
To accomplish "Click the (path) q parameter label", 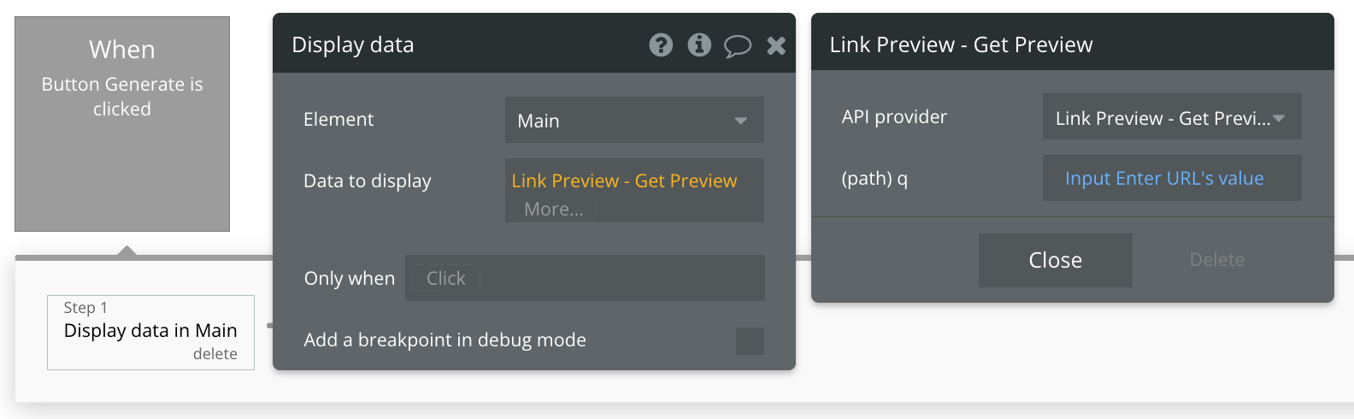I will [x=874, y=178].
